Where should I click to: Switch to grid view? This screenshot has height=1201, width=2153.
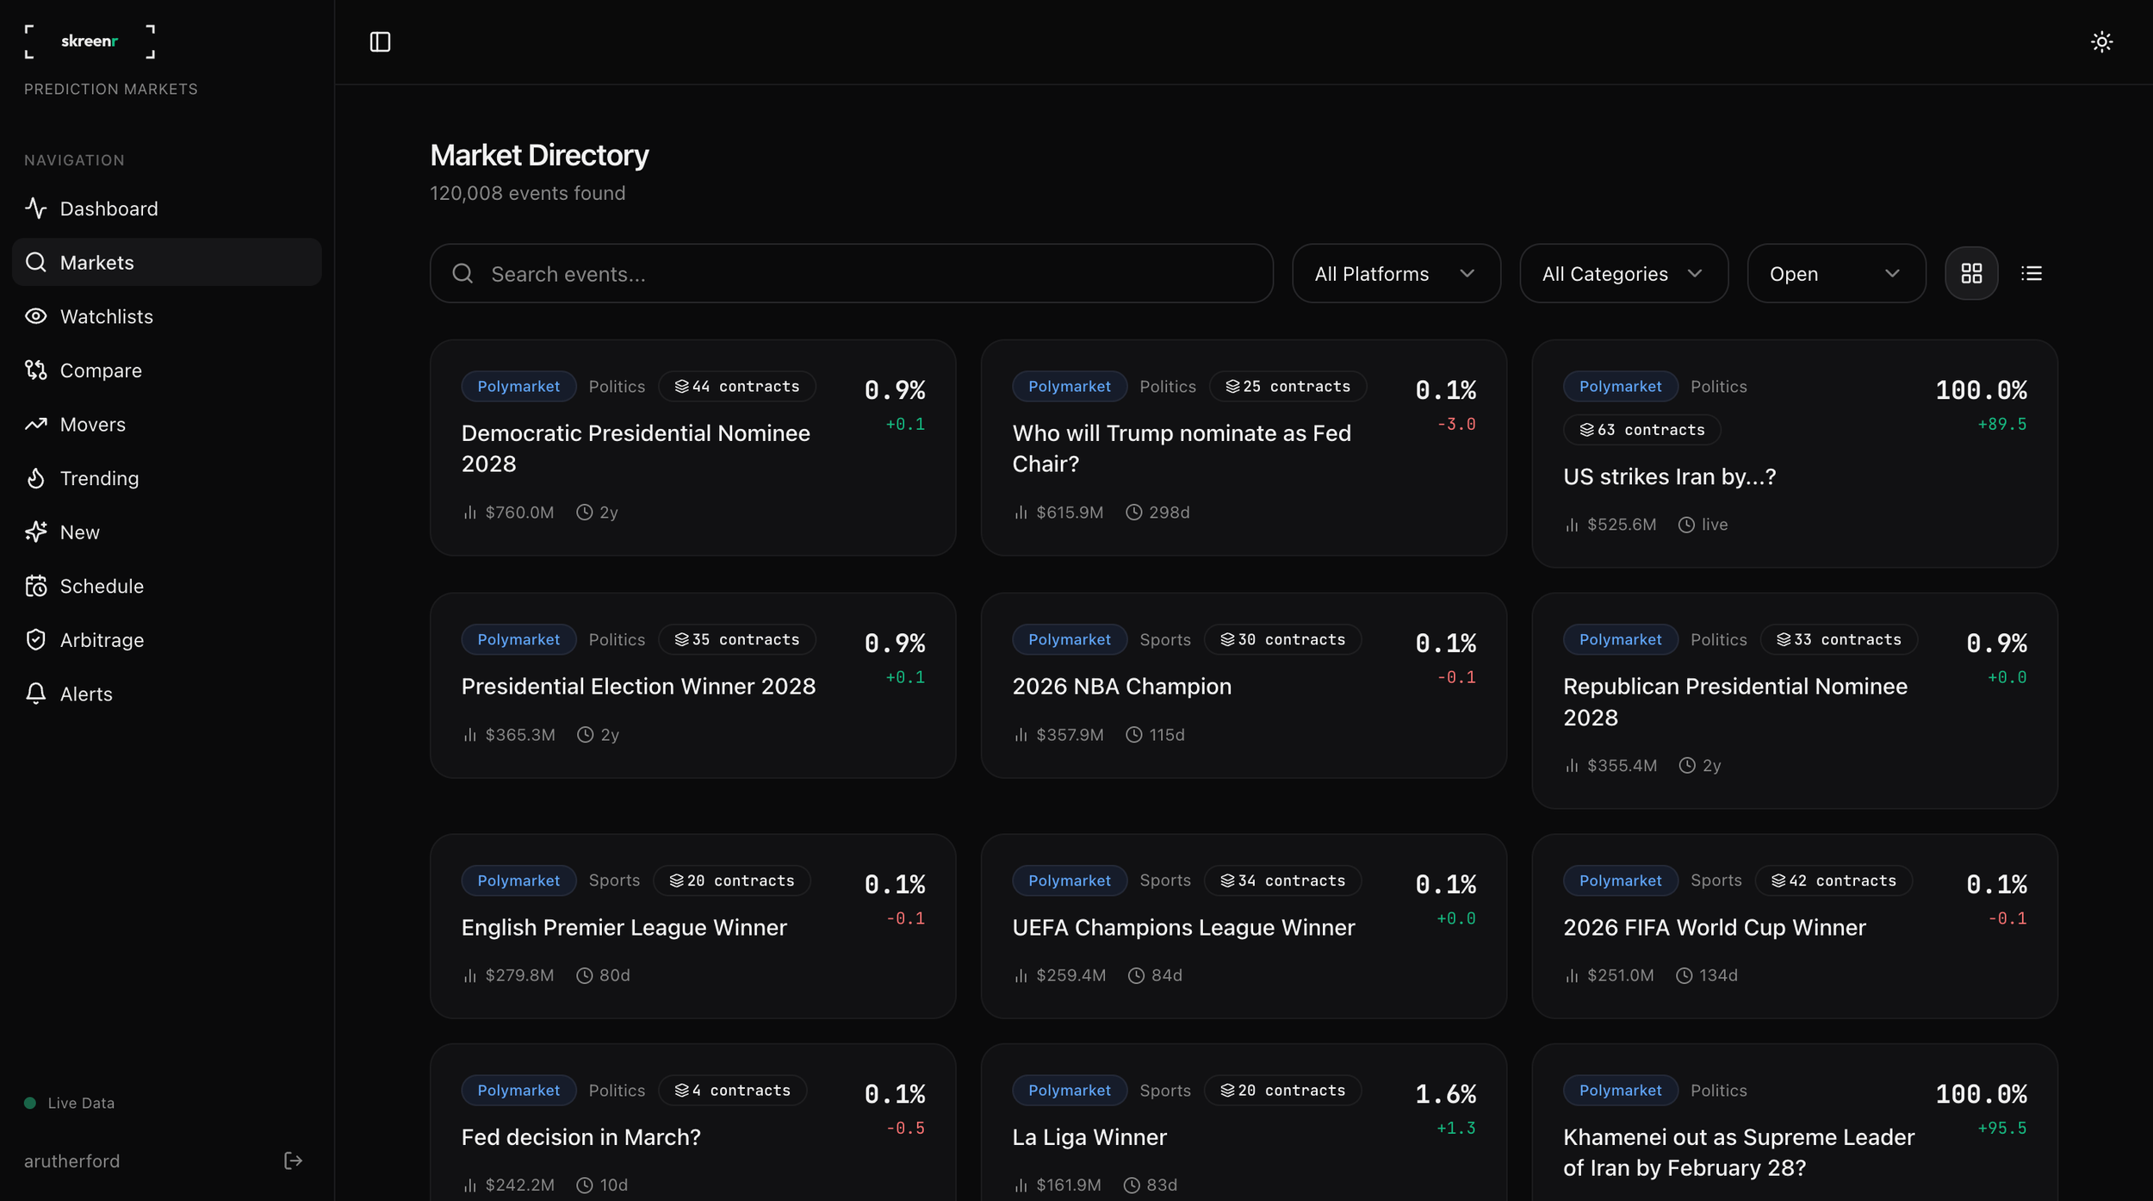click(1971, 273)
